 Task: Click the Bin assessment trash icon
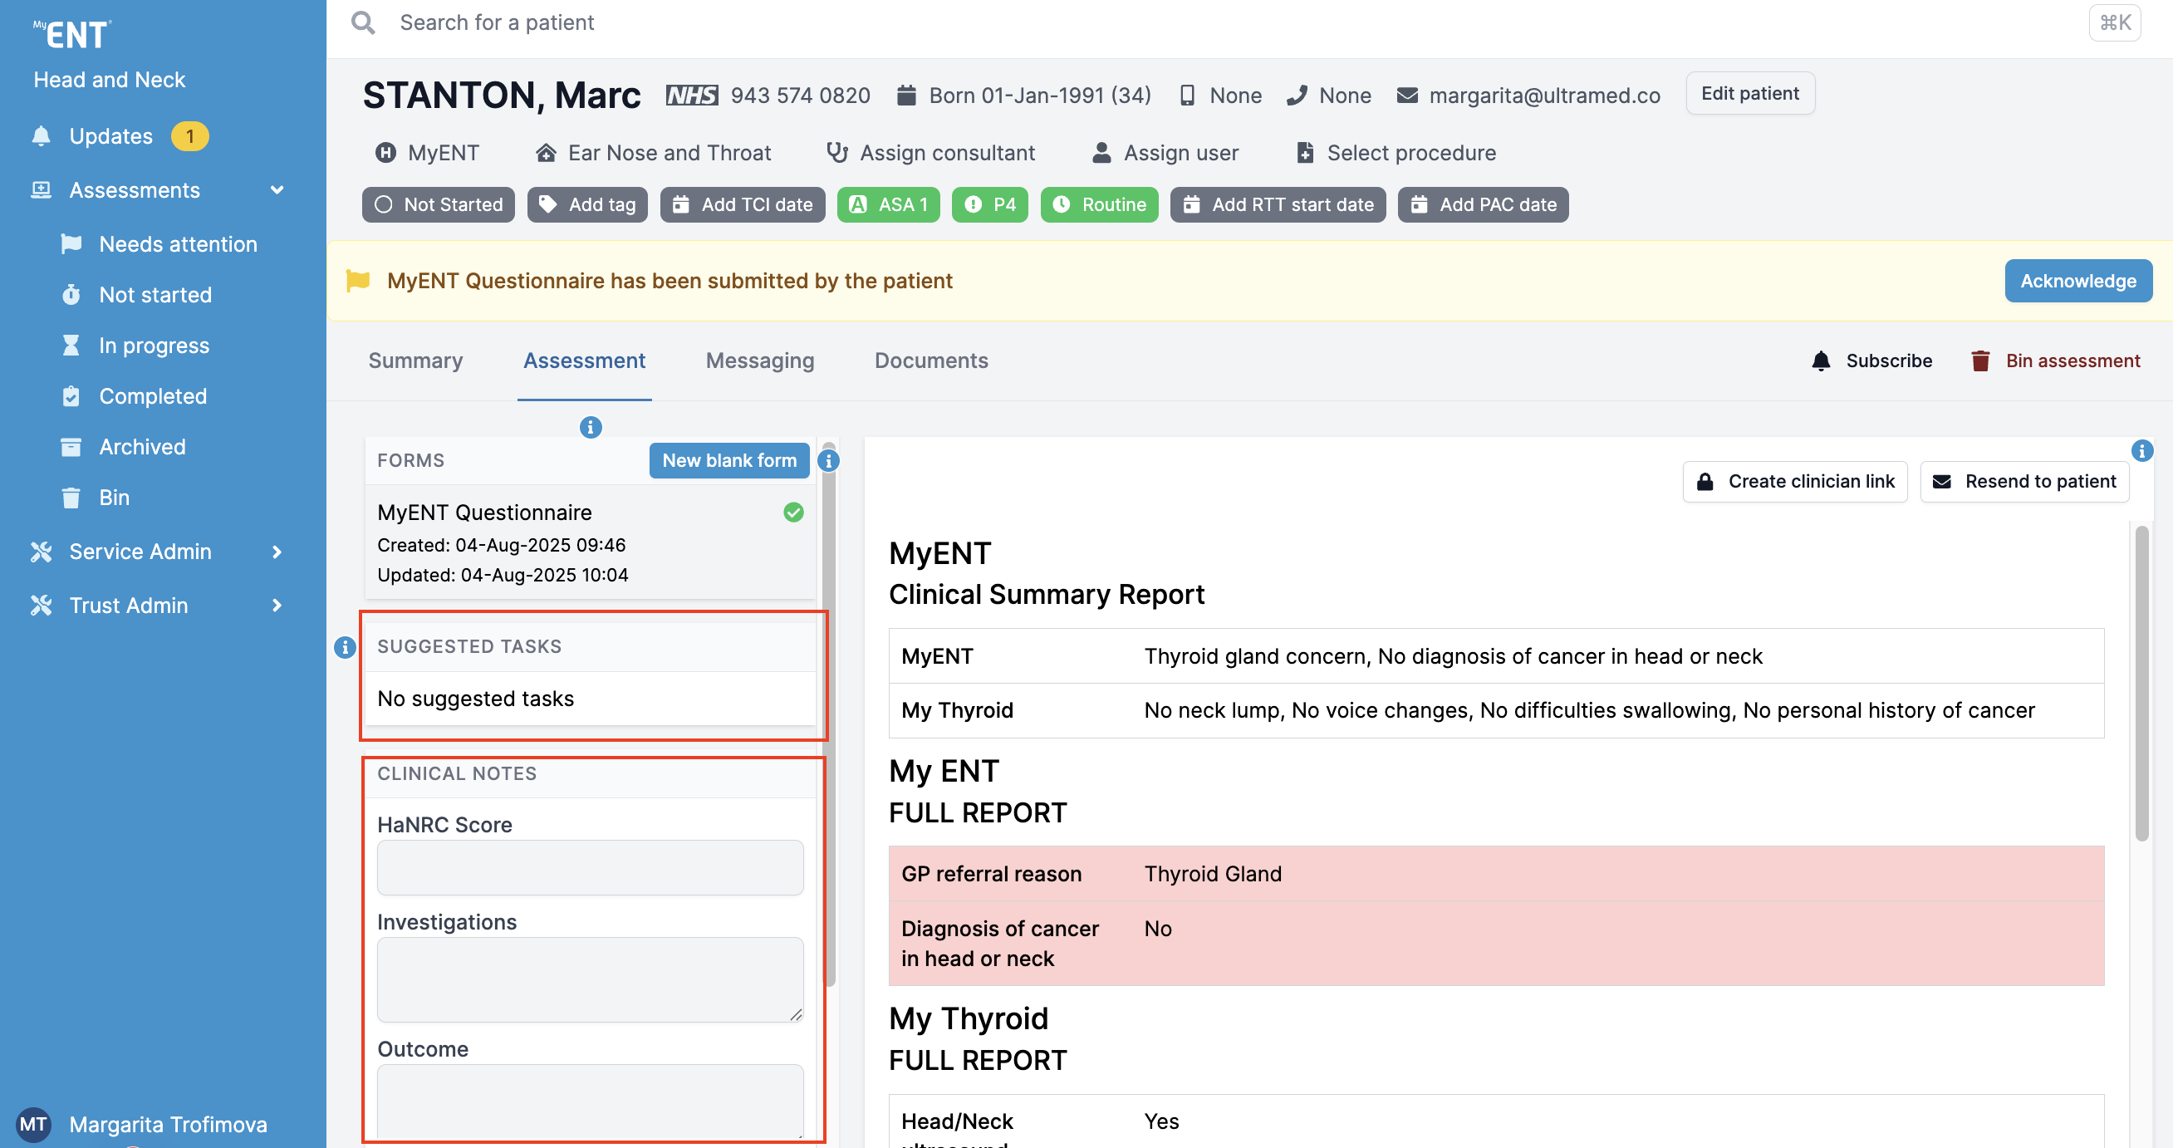coord(1979,361)
